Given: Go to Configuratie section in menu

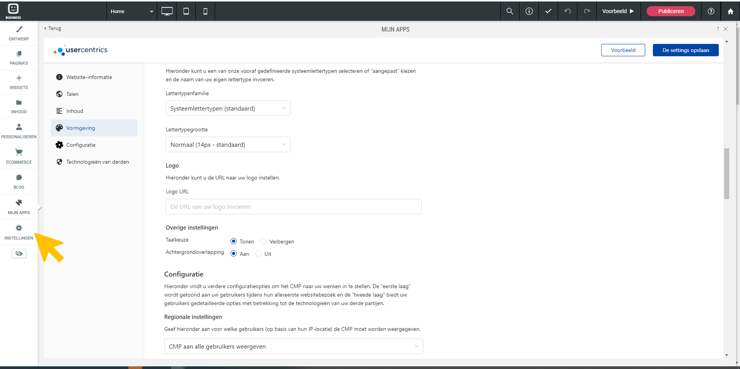Looking at the screenshot, I should 81,145.
